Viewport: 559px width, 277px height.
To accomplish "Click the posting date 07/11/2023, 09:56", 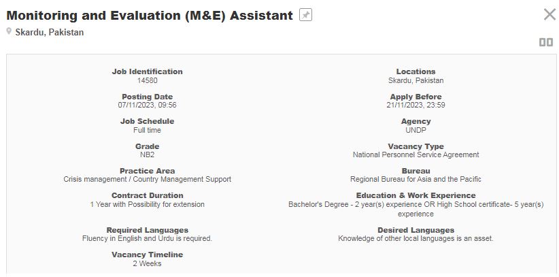I will click(x=147, y=105).
